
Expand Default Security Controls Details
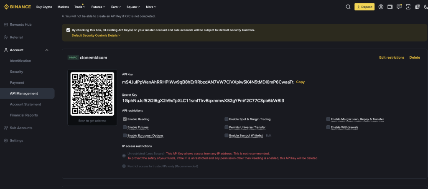(96, 35)
